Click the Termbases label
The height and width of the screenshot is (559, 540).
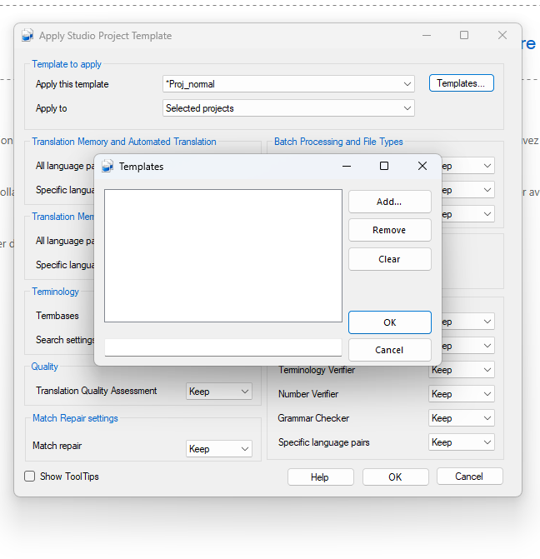tap(57, 316)
